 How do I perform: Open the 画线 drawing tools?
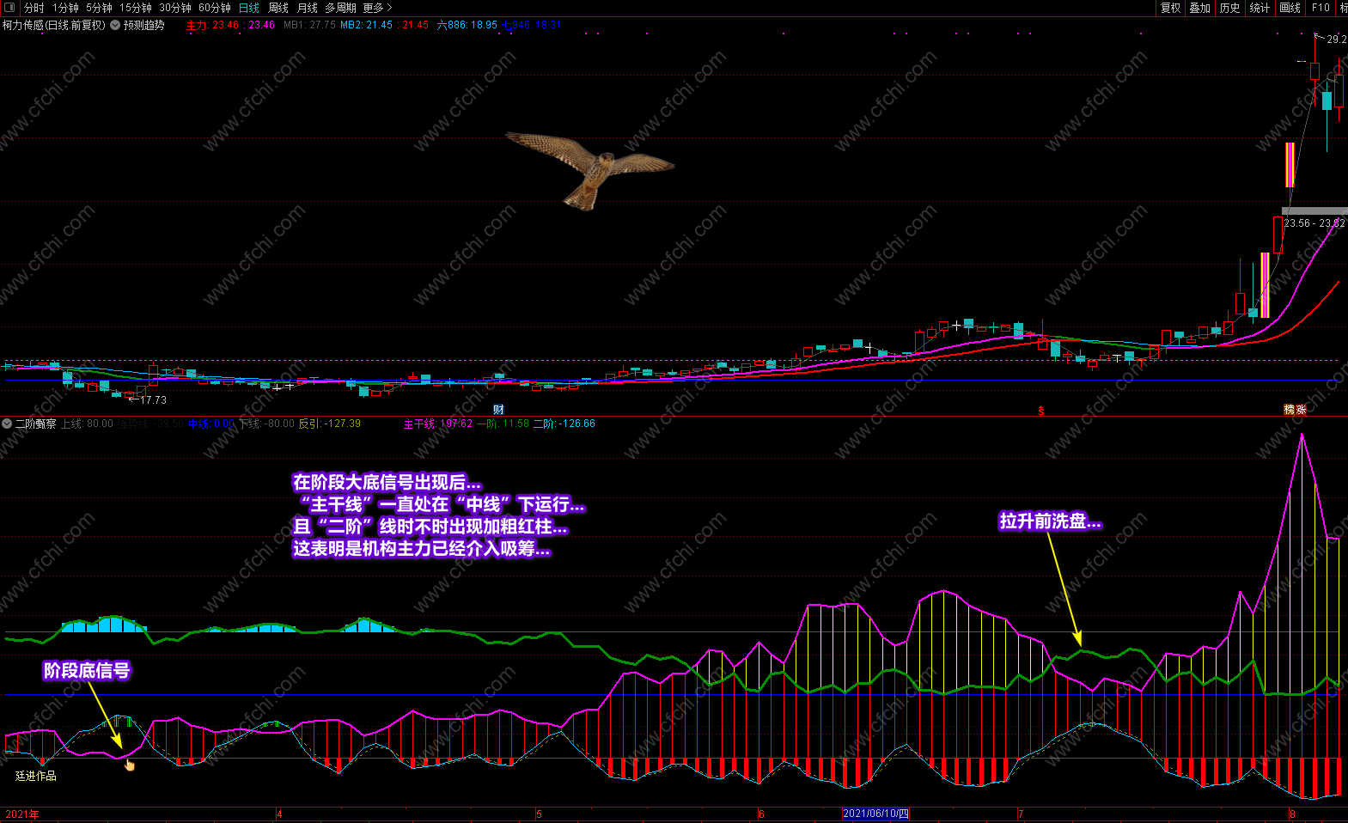point(1290,8)
